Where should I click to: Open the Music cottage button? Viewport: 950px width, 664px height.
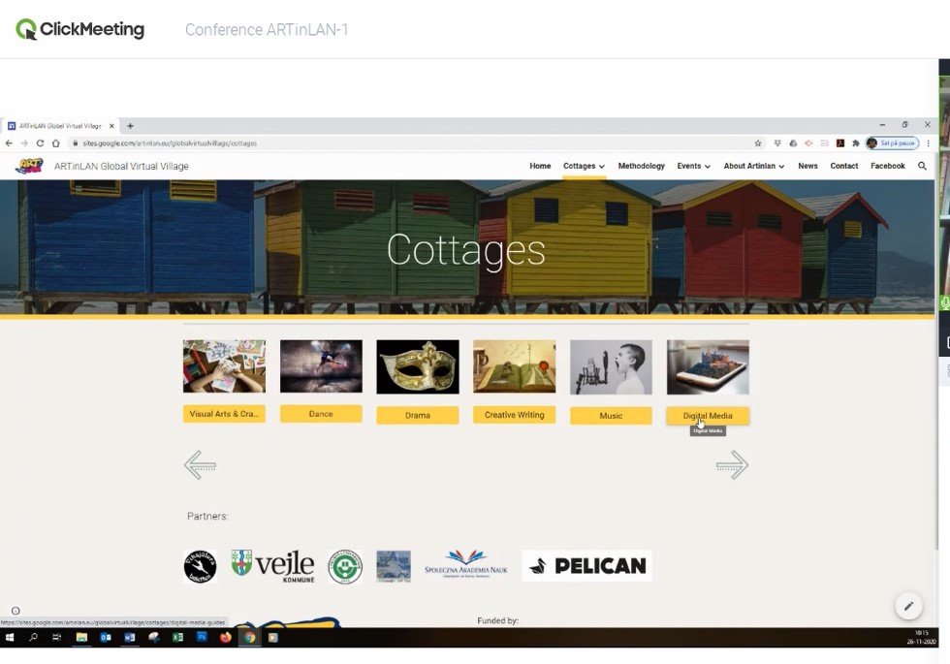[x=611, y=416]
